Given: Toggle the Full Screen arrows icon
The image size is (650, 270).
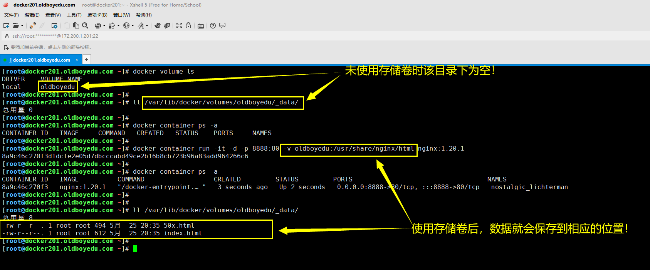Looking at the screenshot, I should coord(179,25).
